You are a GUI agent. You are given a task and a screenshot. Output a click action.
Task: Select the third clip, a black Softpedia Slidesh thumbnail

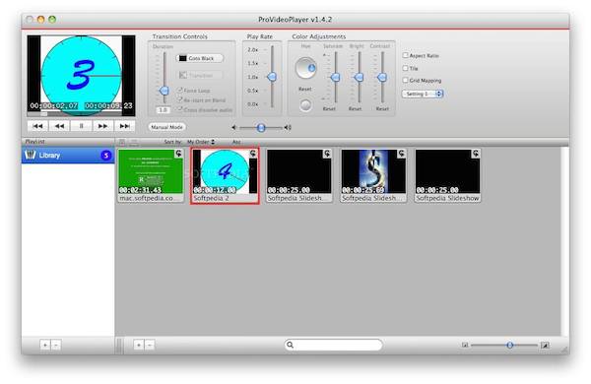click(299, 175)
